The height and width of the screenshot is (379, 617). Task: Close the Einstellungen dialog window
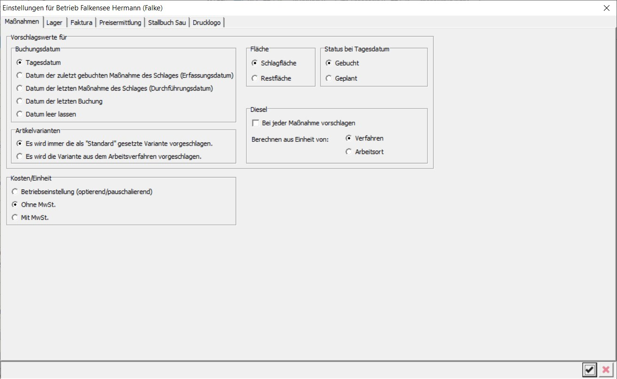coord(606,8)
